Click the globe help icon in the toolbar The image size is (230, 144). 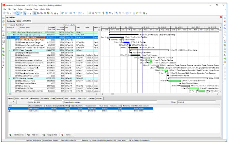coord(144,13)
